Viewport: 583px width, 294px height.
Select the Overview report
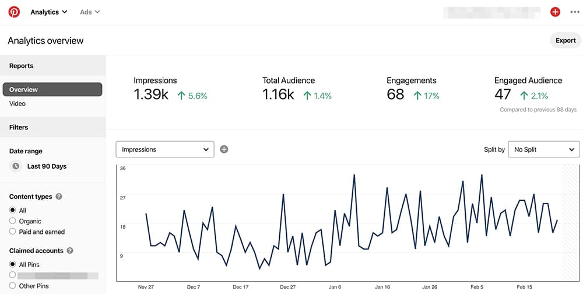coord(52,89)
